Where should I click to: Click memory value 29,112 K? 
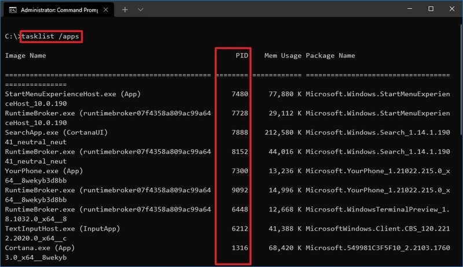click(285, 113)
